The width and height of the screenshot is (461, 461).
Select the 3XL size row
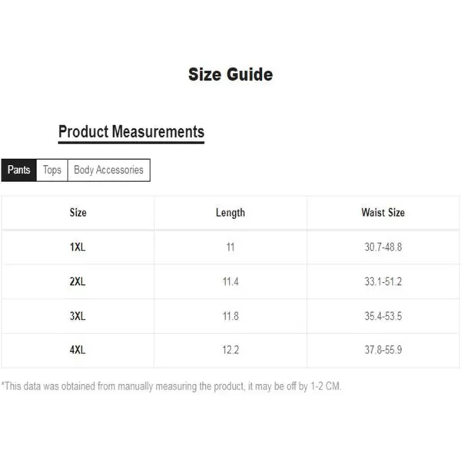click(230, 317)
